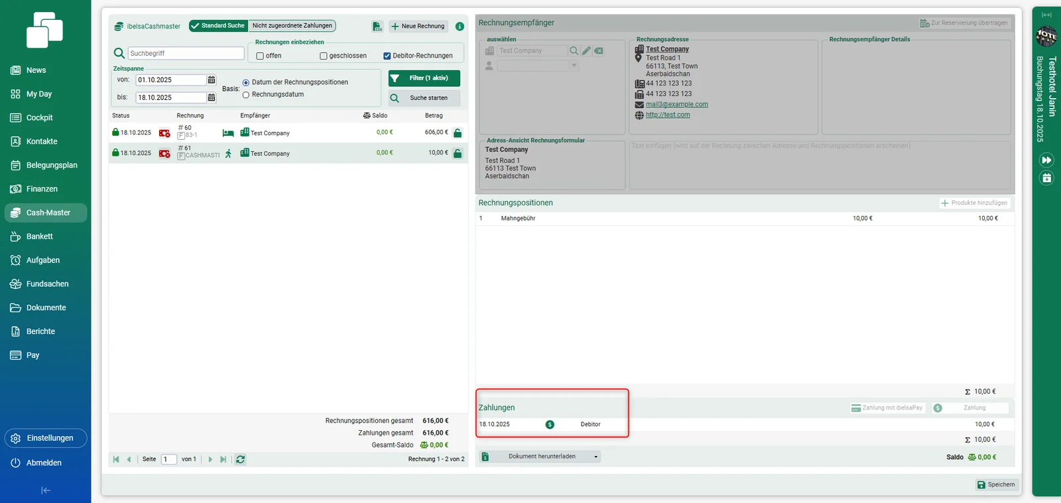Click the fast-forward icon in the right hotel bar
This screenshot has height=503, width=1061.
[x=1046, y=160]
